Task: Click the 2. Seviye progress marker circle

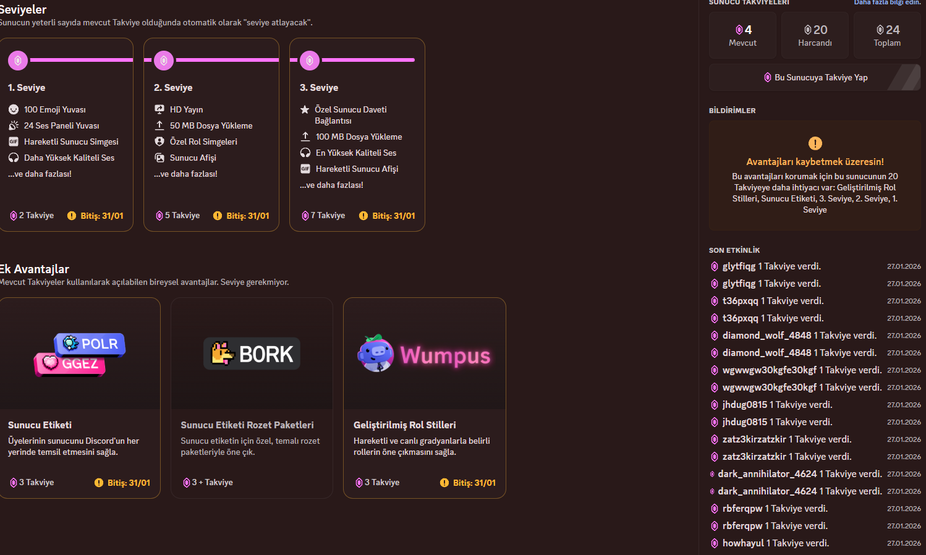Action: pyautogui.click(x=164, y=61)
